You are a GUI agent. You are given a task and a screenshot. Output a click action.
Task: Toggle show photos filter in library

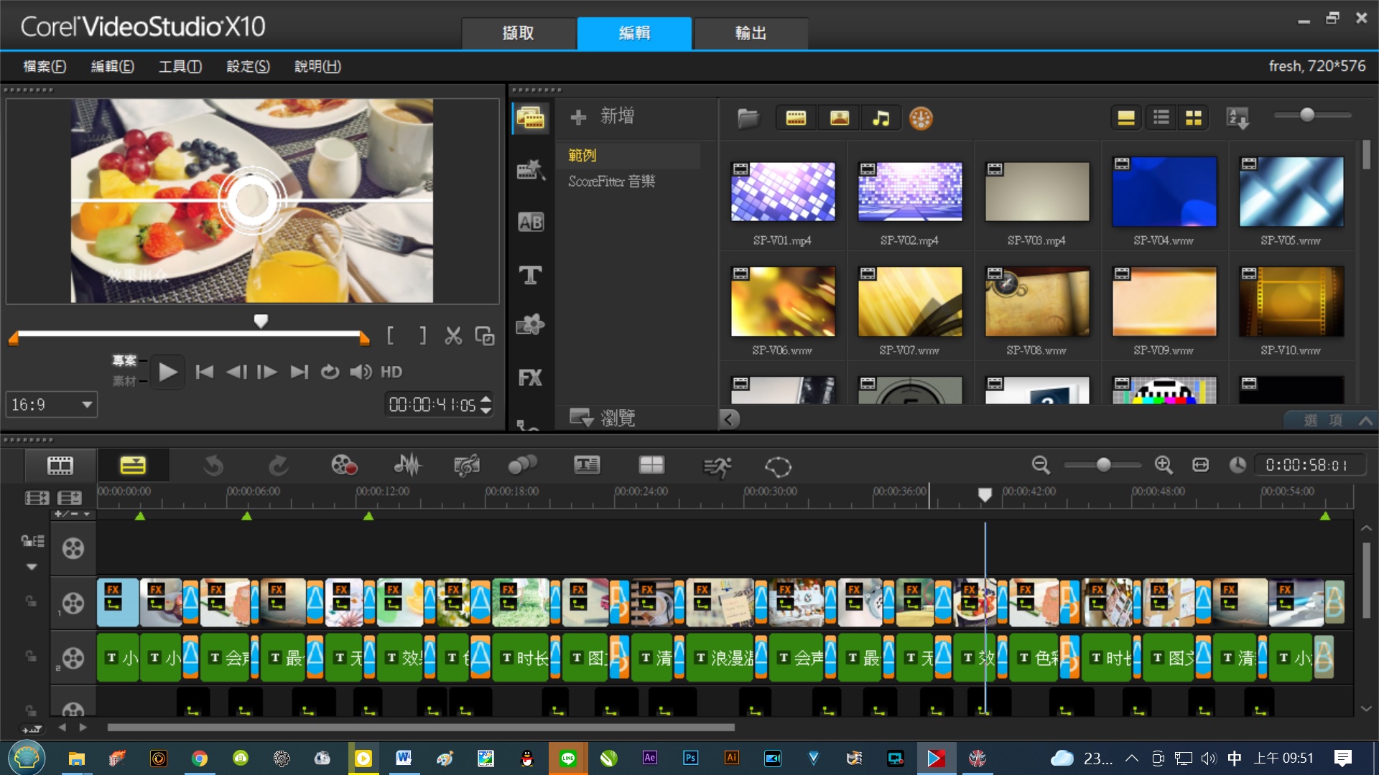tap(839, 118)
